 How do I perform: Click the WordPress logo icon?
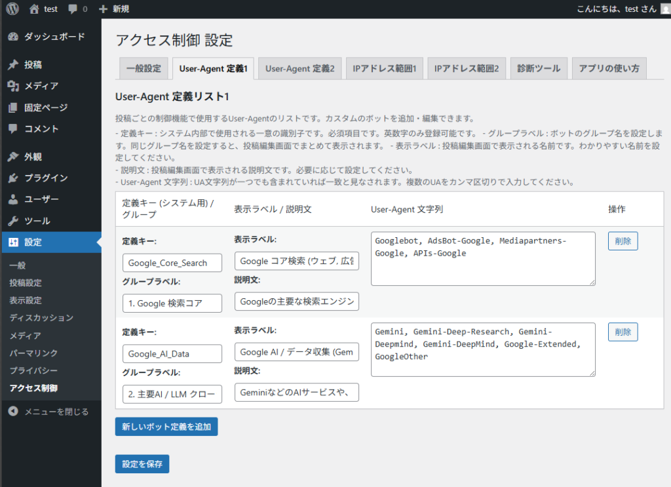tap(12, 9)
